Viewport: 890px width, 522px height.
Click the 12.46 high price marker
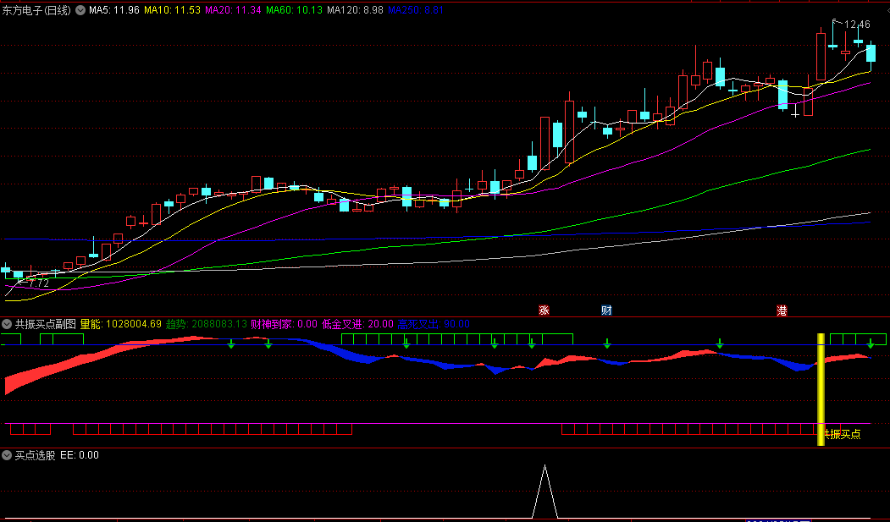pos(857,25)
